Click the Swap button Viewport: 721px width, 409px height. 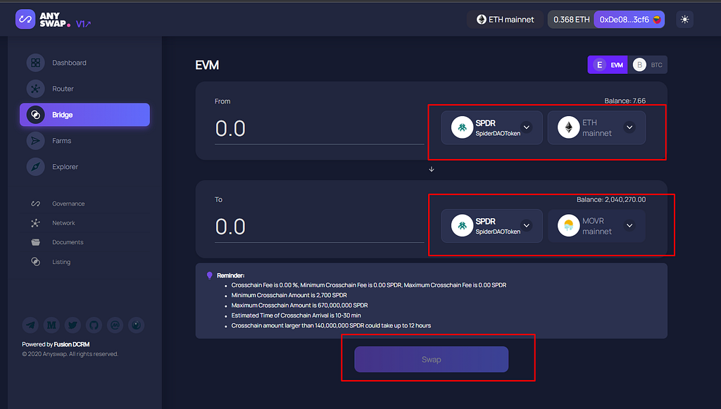[x=432, y=359]
